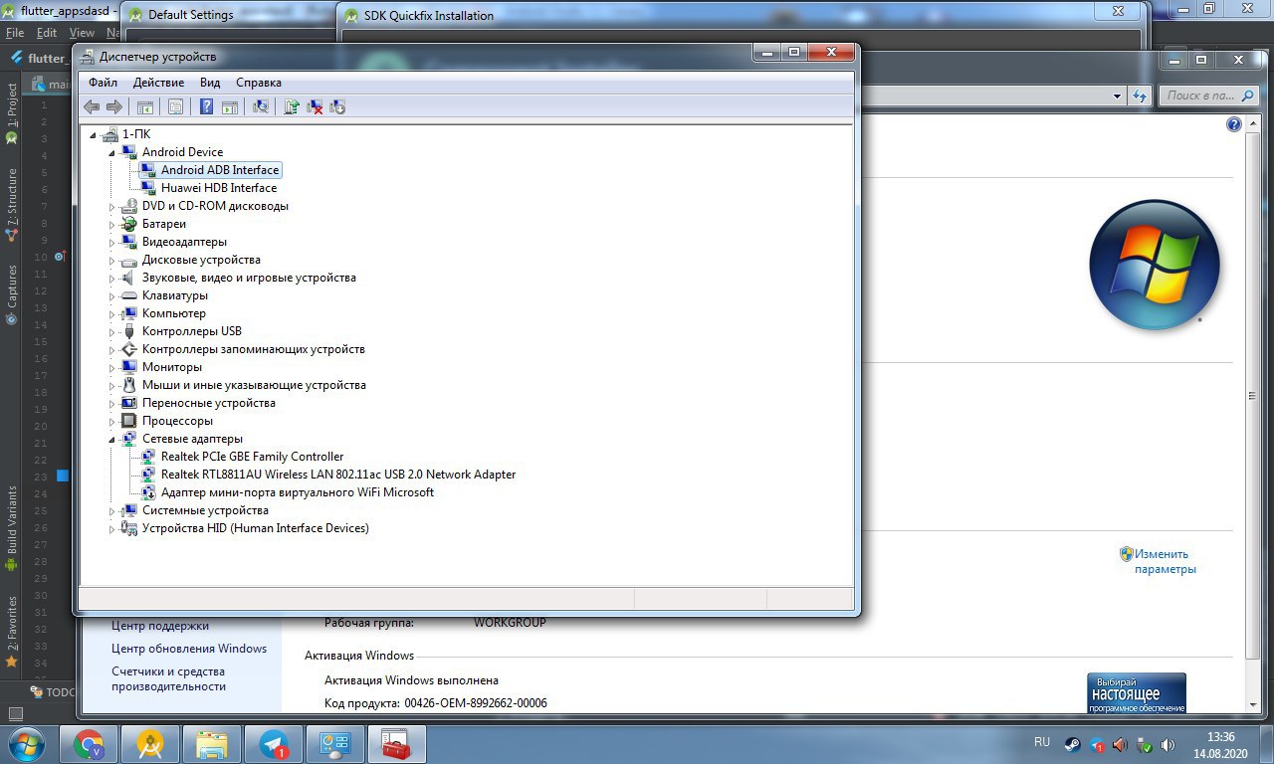The height and width of the screenshot is (764, 1274).
Task: Click the Переносные устройства category icon
Action: 128,403
